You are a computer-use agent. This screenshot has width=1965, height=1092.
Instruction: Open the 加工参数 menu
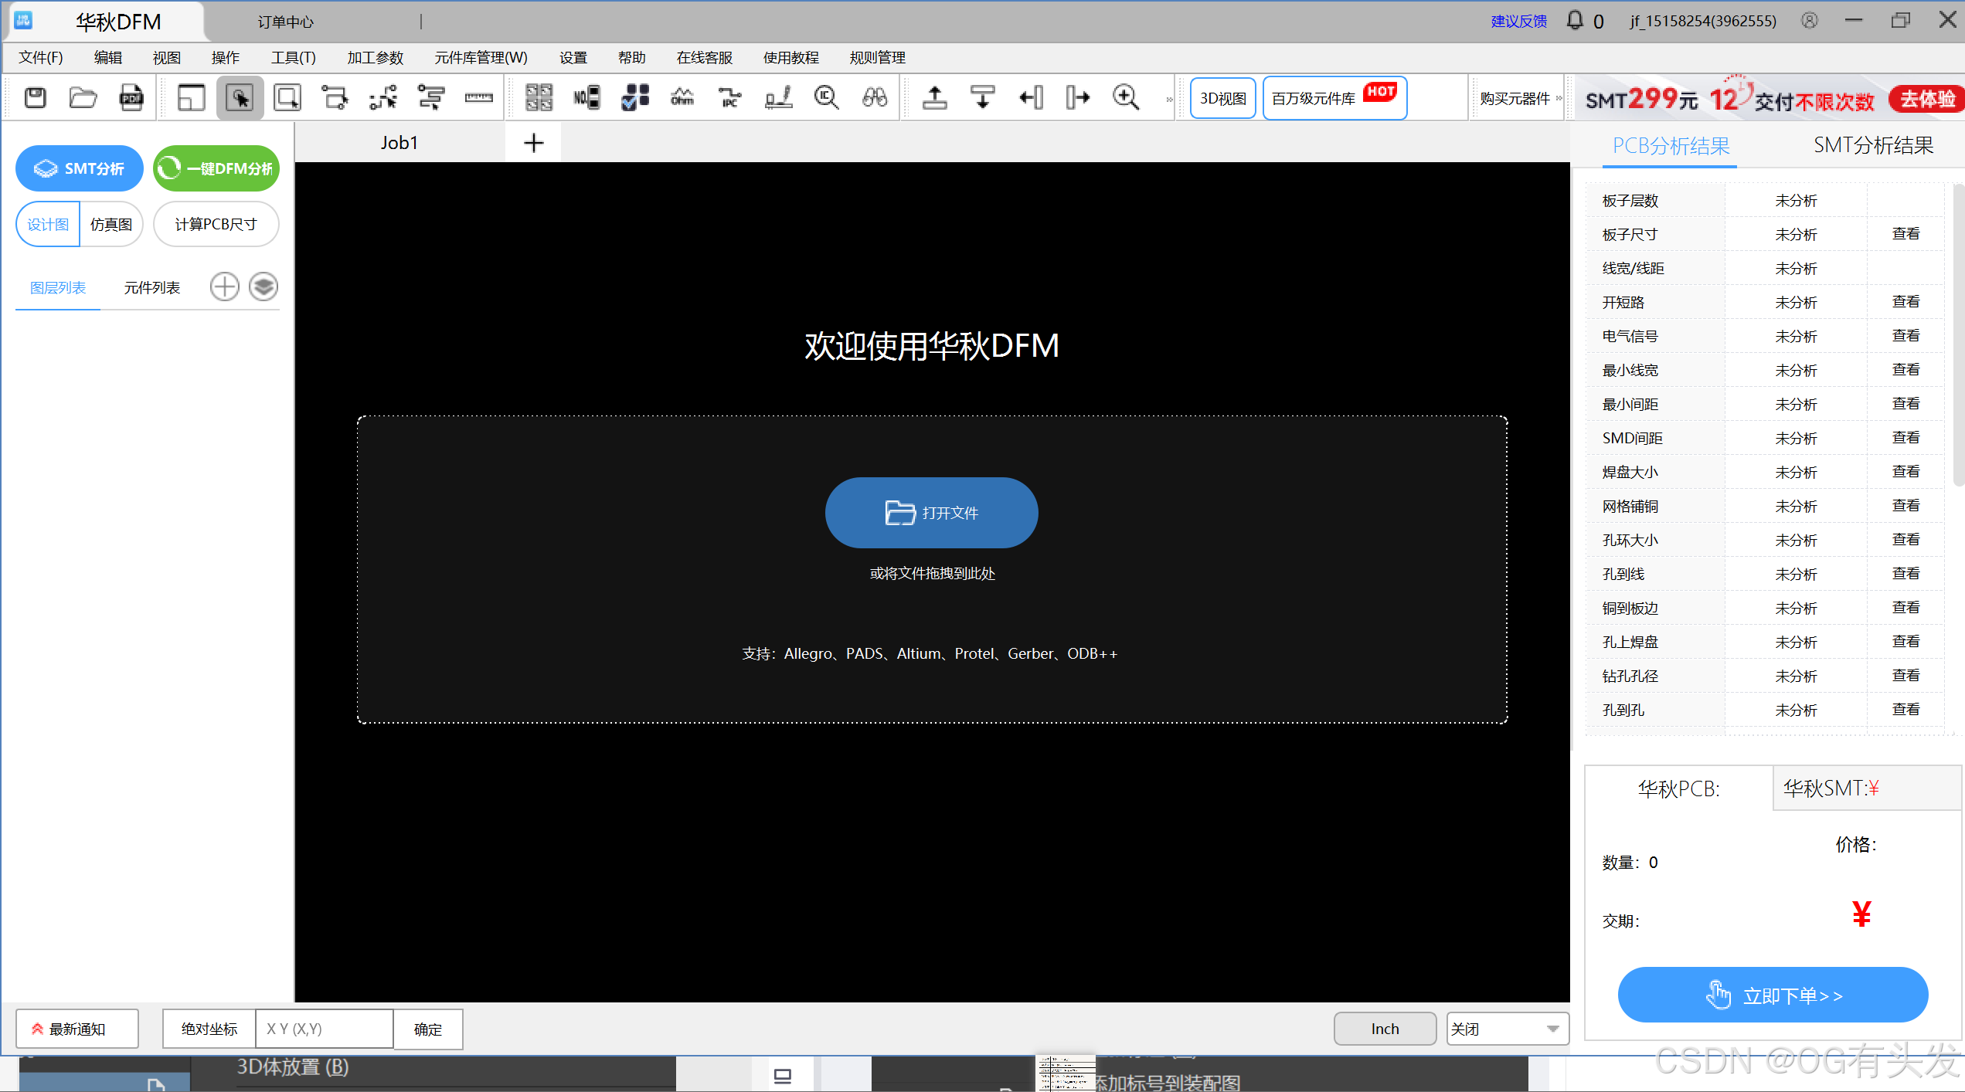pos(375,58)
